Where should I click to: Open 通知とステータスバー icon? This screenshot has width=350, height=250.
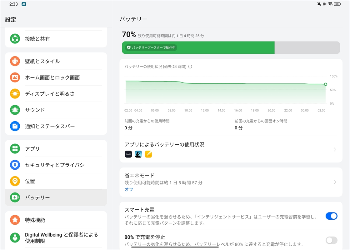pyautogui.click(x=15, y=126)
